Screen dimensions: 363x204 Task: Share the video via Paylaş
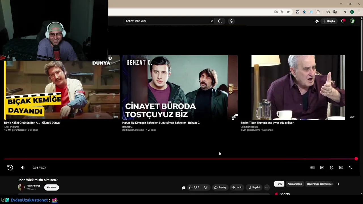point(220,187)
